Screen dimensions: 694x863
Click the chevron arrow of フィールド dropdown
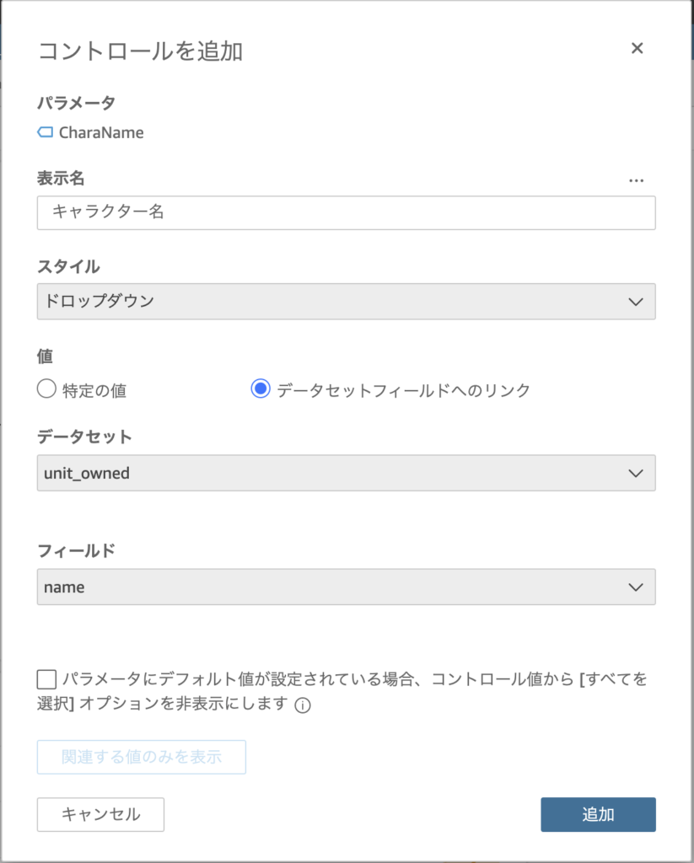[636, 587]
